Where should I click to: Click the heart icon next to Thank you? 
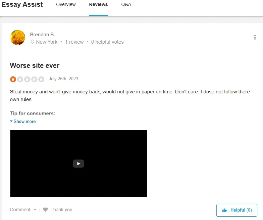point(45,210)
